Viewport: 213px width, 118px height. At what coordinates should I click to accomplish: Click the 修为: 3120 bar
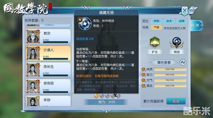click(x=106, y=102)
